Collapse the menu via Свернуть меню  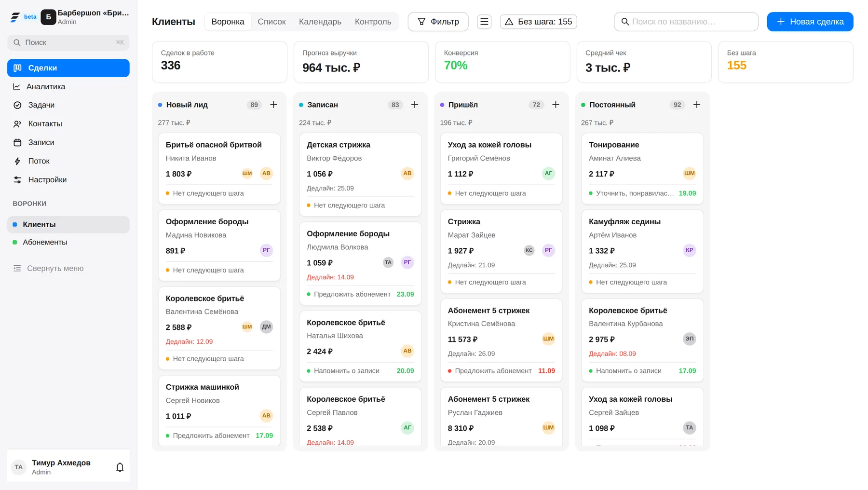(x=68, y=269)
